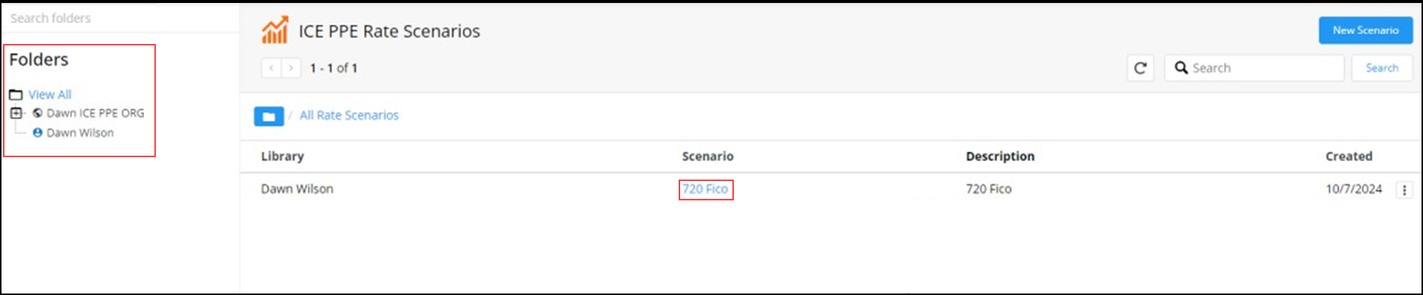Select Dawn Wilson folder in tree
Image resolution: width=1423 pixels, height=295 pixels.
coord(80,133)
